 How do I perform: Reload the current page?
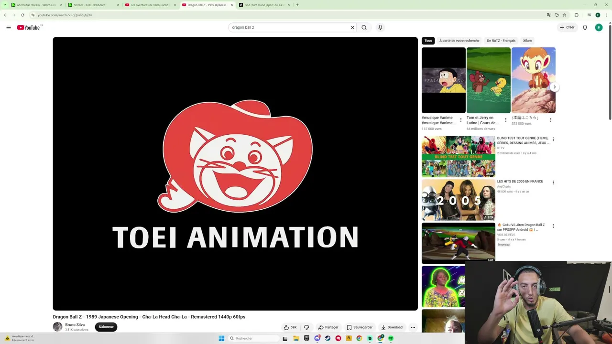pyautogui.click(x=22, y=15)
